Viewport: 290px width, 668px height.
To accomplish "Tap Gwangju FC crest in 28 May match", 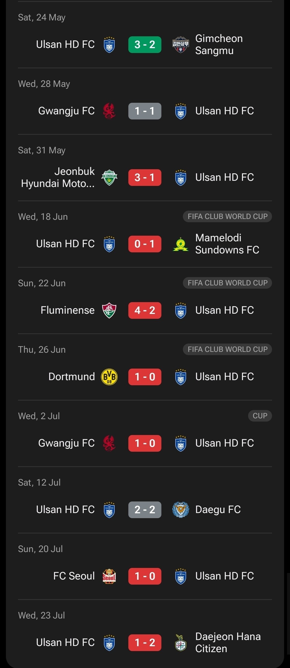I will tap(109, 111).
